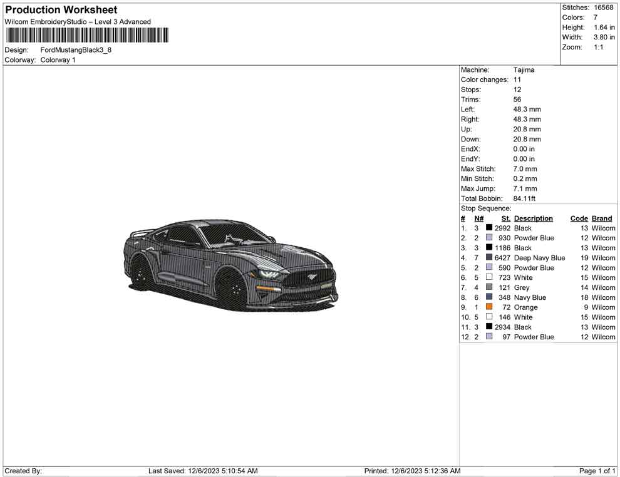Screen dimensions: 620x477
Task: Click the Navy Blue swatch in stop 8
Action: [x=488, y=297]
